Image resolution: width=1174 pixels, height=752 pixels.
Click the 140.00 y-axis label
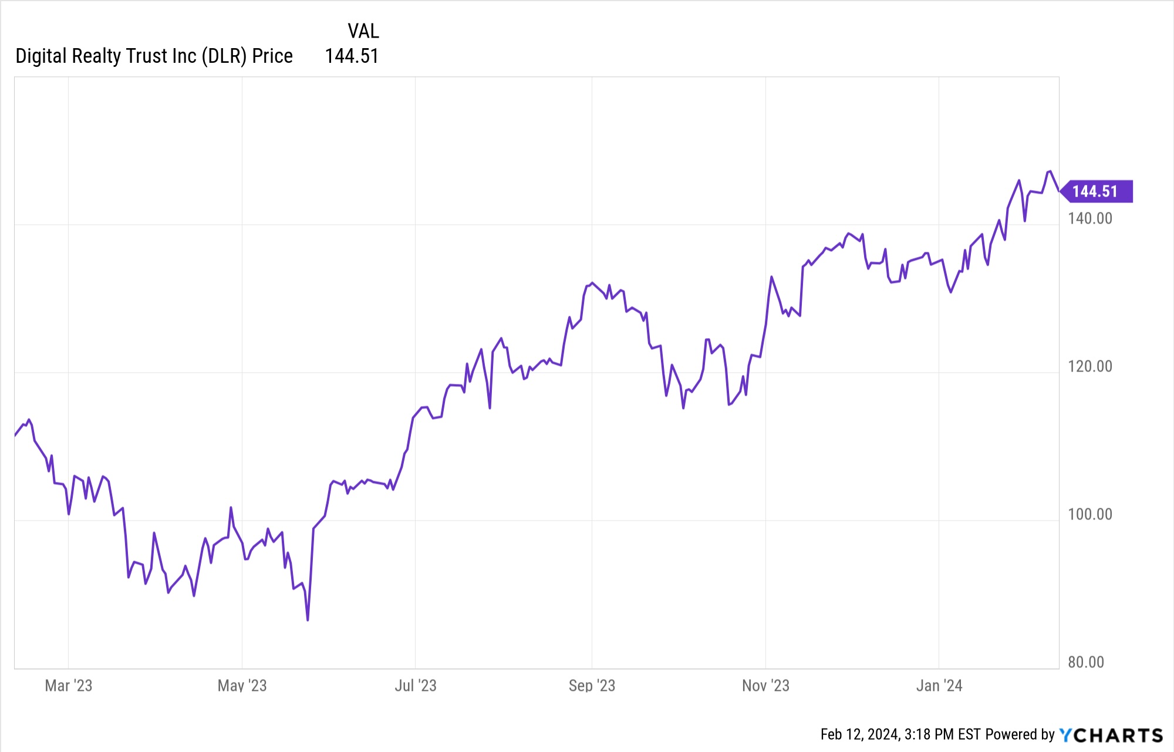1089,219
